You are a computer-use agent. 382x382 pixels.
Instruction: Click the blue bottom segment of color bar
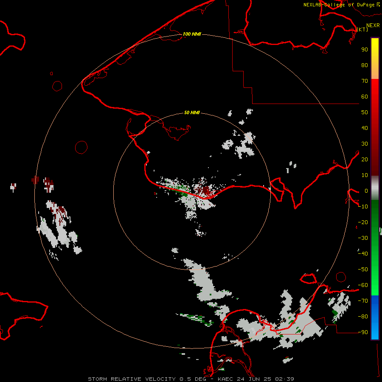(x=375, y=317)
